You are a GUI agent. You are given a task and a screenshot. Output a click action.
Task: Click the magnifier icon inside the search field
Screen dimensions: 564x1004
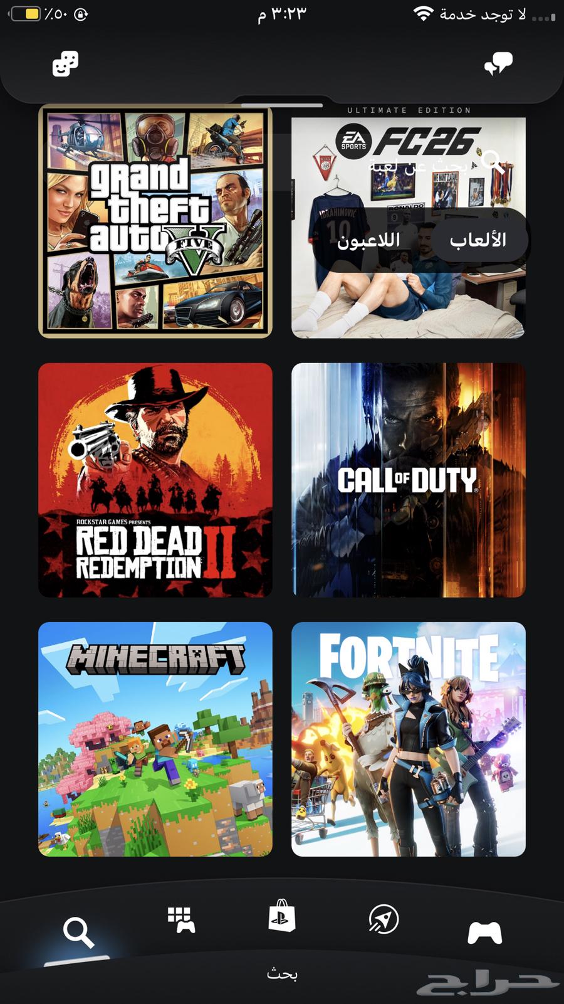[x=494, y=161]
